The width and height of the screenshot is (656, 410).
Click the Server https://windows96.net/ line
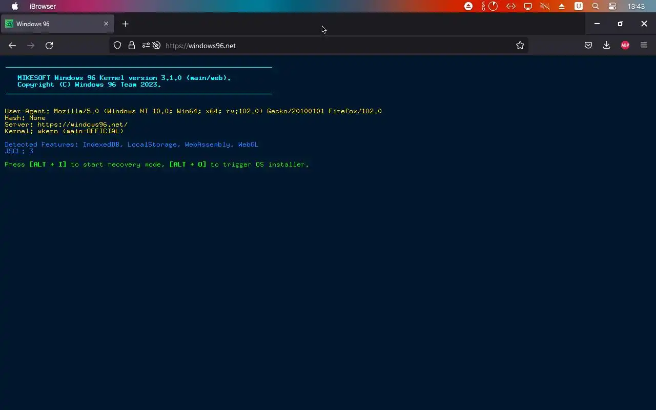click(x=66, y=125)
